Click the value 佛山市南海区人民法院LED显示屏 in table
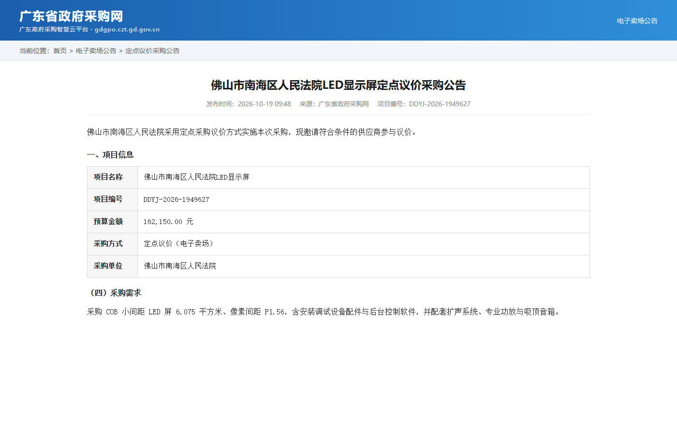This screenshot has width=677, height=425. (196, 177)
